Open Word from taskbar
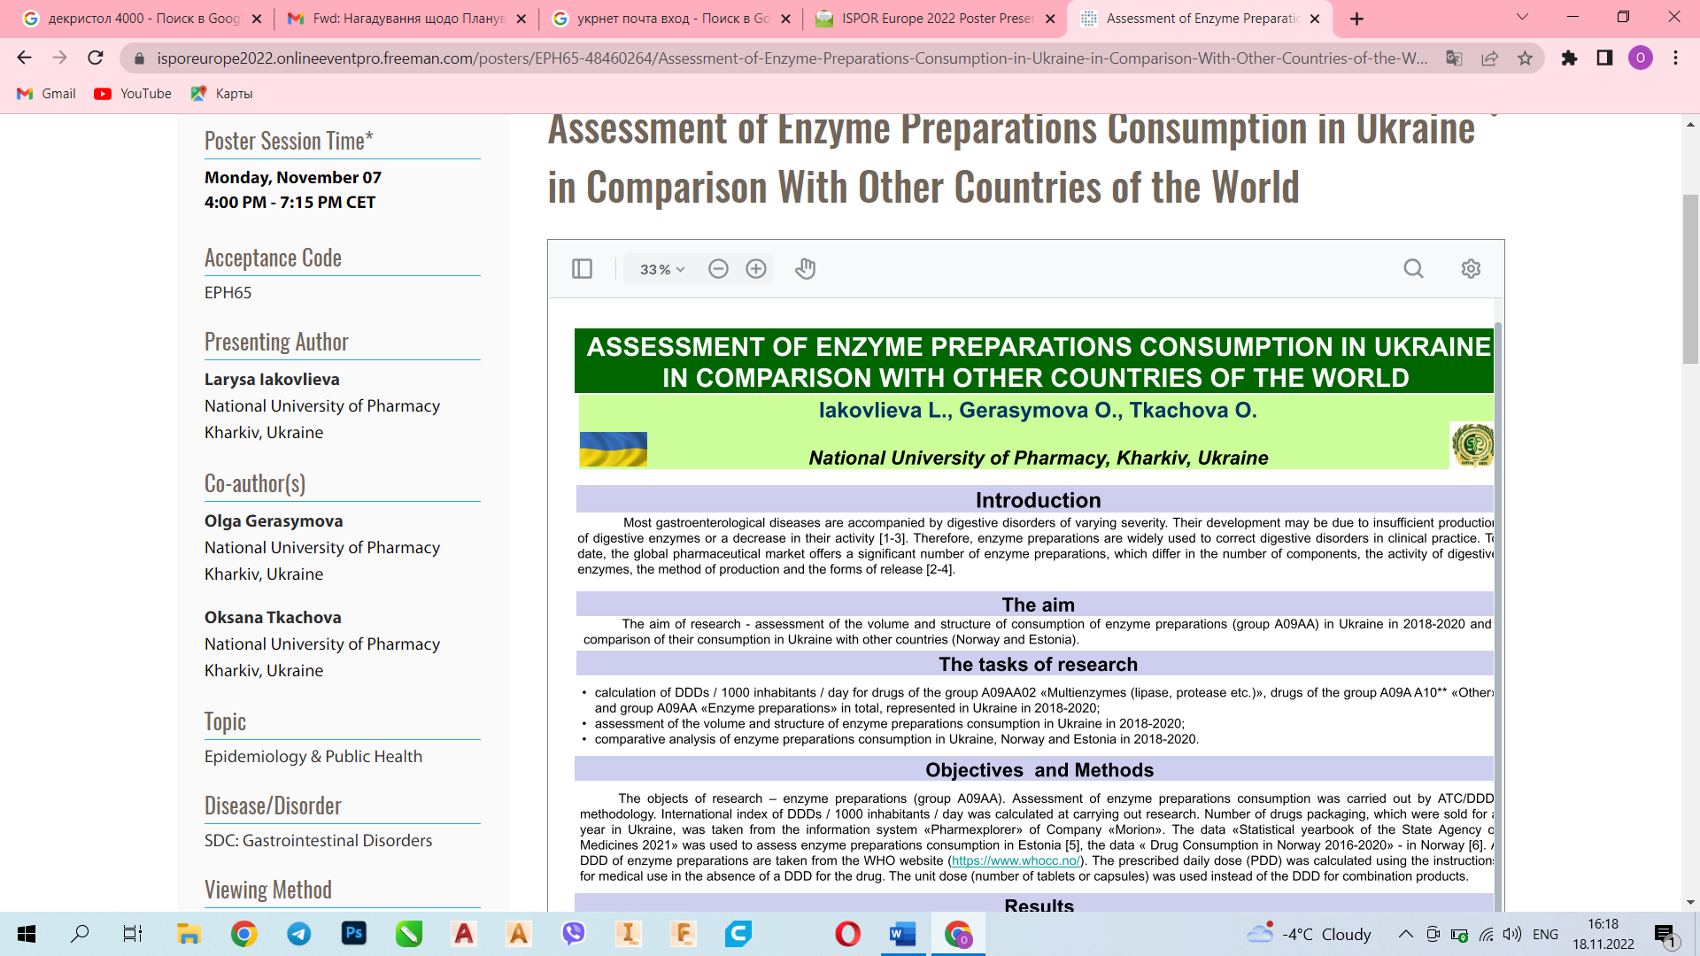The width and height of the screenshot is (1700, 956). [902, 934]
